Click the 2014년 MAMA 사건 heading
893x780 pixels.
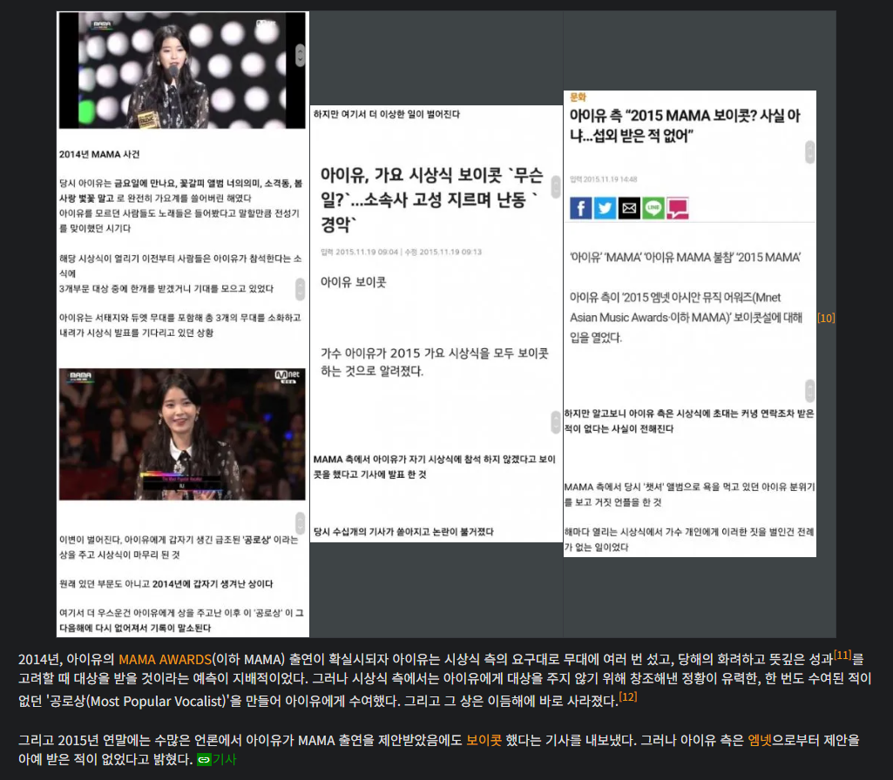pyautogui.click(x=99, y=154)
